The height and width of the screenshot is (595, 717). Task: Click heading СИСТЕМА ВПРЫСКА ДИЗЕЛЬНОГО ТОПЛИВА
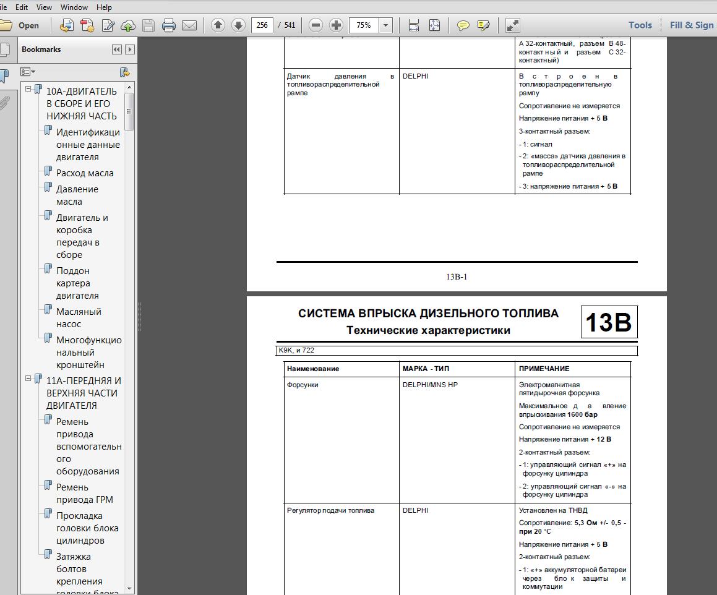pyautogui.click(x=429, y=314)
